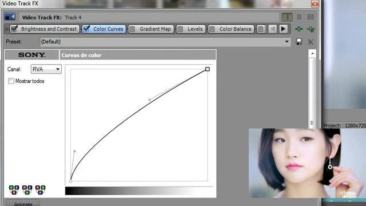This screenshot has width=366, height=206.
Task: Select the single-pane view layout icon
Action: point(287,17)
